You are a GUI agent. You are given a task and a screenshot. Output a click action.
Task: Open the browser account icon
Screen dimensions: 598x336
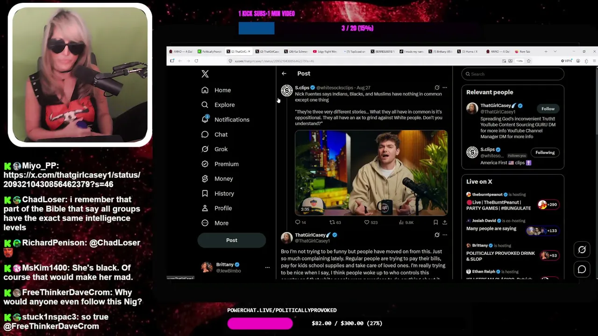point(578,61)
